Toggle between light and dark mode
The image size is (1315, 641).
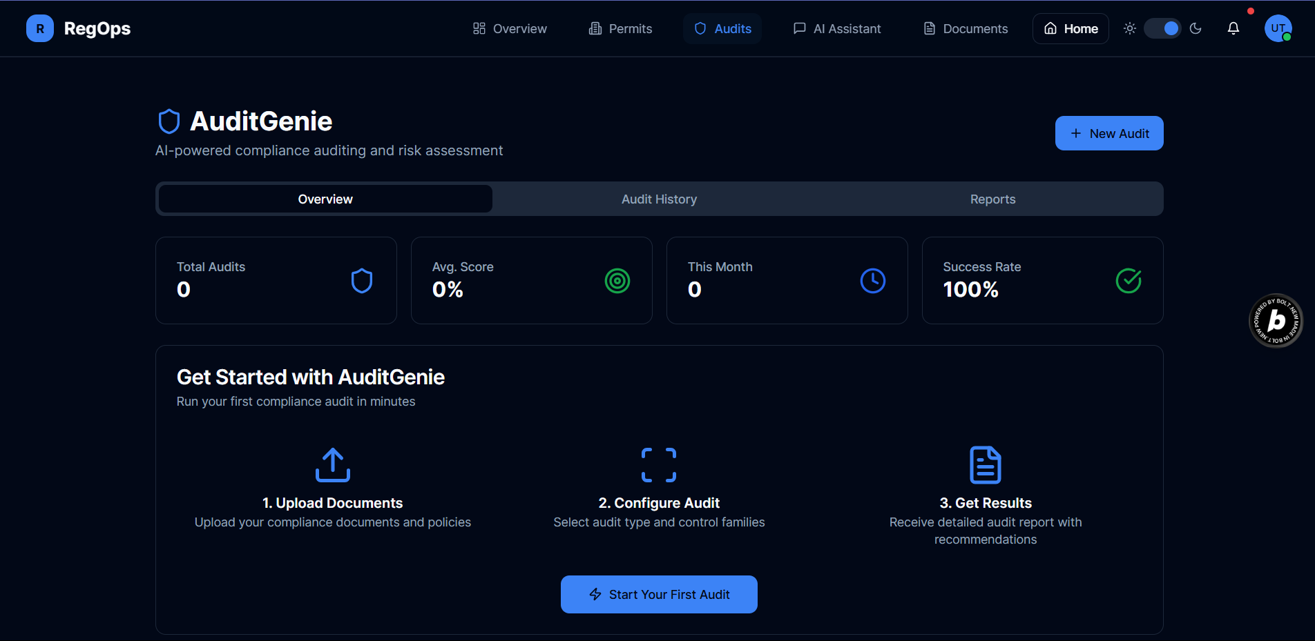coord(1162,28)
